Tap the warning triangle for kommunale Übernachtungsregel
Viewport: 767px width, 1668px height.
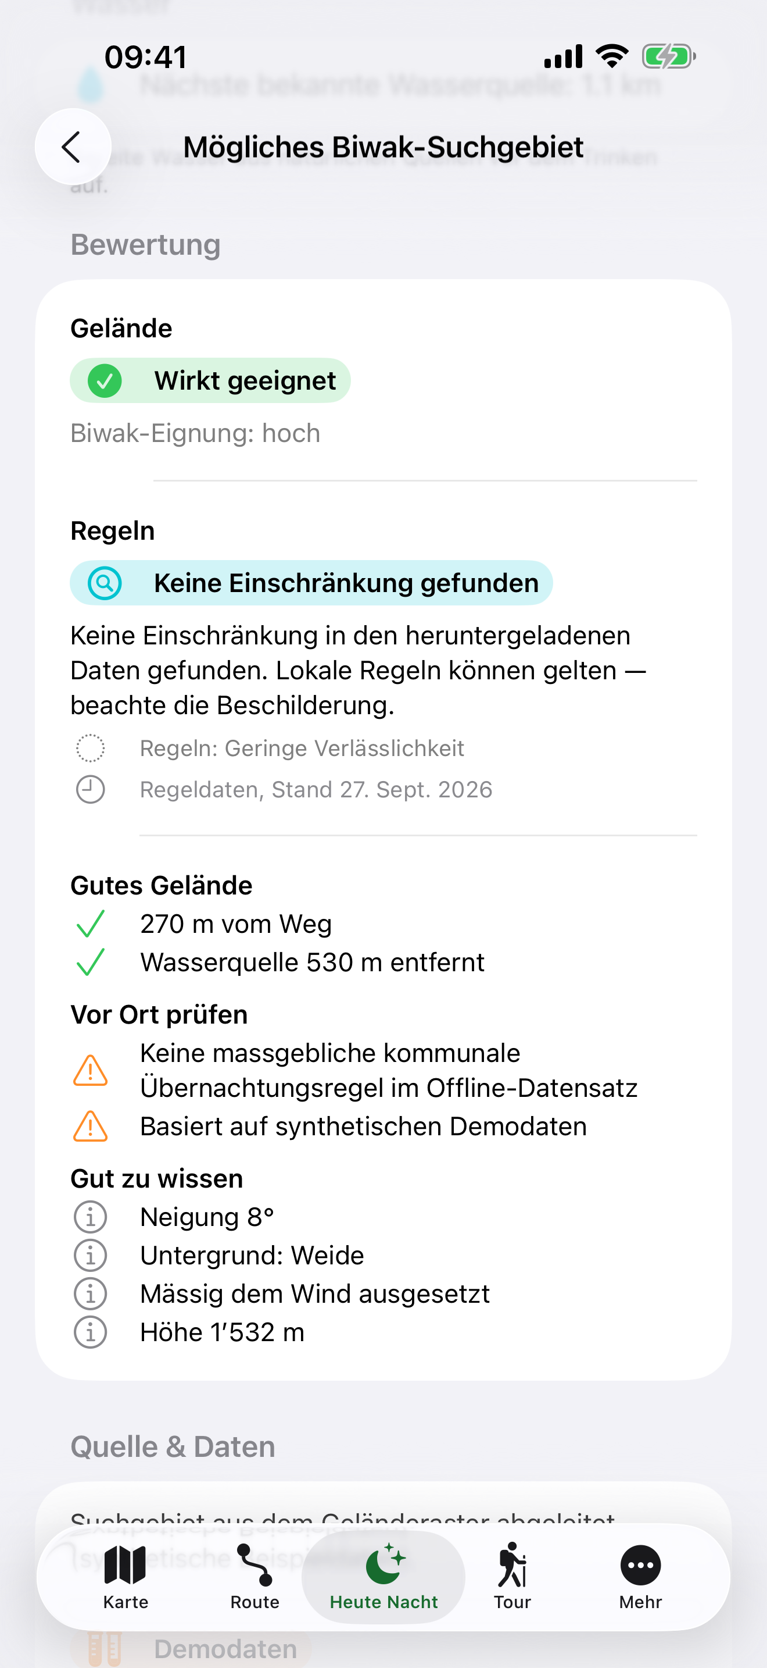[91, 1070]
